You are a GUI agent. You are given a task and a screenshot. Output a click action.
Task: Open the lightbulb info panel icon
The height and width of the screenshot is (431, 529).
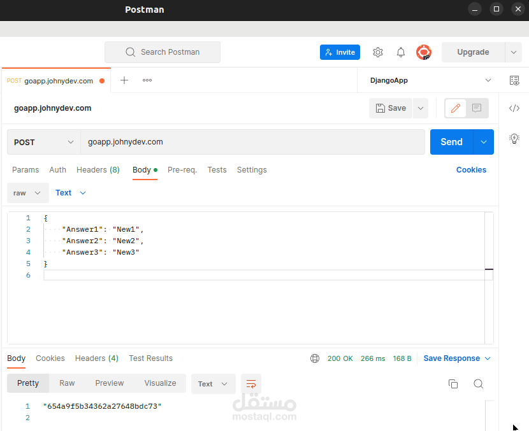(514, 139)
